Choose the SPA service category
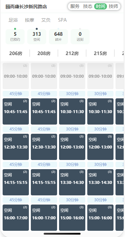The width and height of the screenshot is (125, 237). tap(62, 20)
